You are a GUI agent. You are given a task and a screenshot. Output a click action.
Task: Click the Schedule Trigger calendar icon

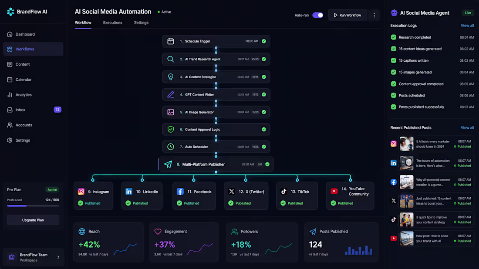pyautogui.click(x=170, y=41)
